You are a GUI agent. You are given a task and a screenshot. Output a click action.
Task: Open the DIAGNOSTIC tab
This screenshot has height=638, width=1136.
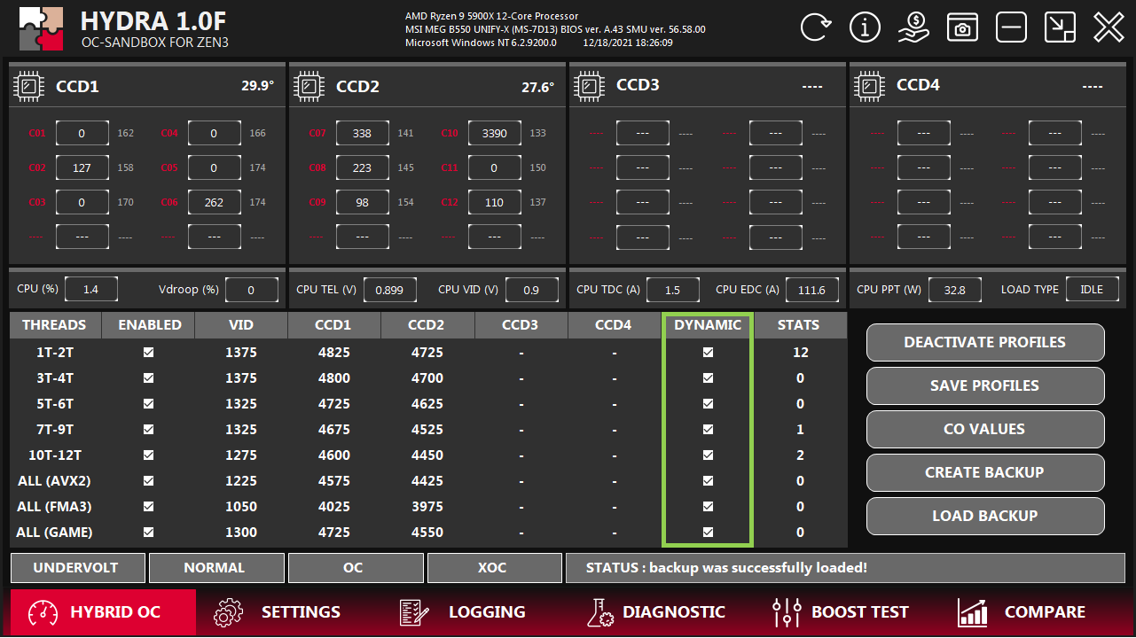click(x=656, y=612)
